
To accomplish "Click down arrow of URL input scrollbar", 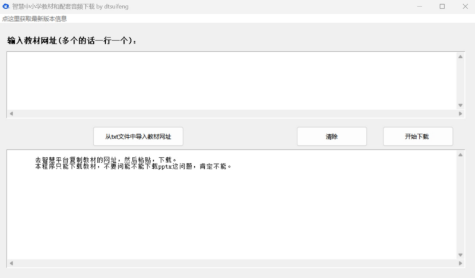I will pyautogui.click(x=460, y=105).
